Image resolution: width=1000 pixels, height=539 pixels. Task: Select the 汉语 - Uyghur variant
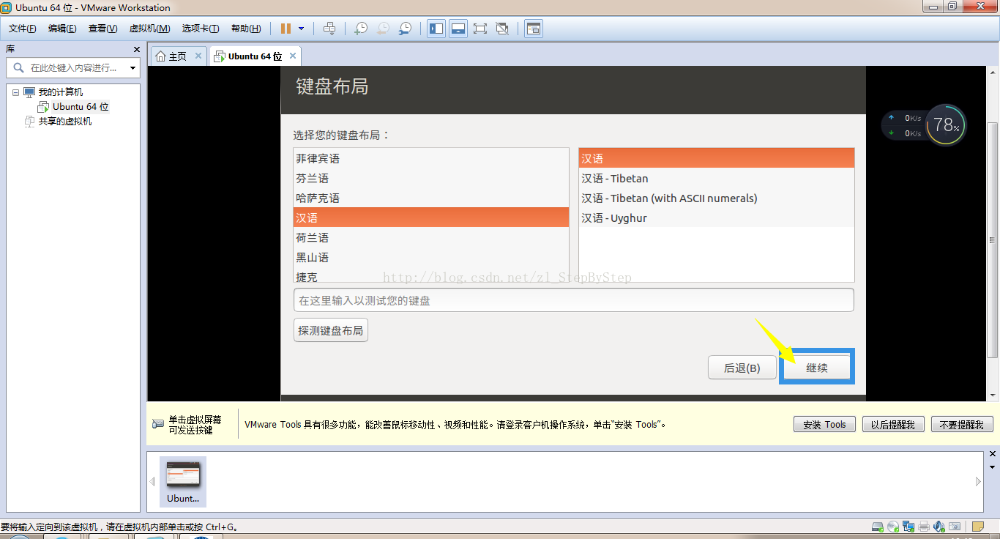pyautogui.click(x=716, y=218)
